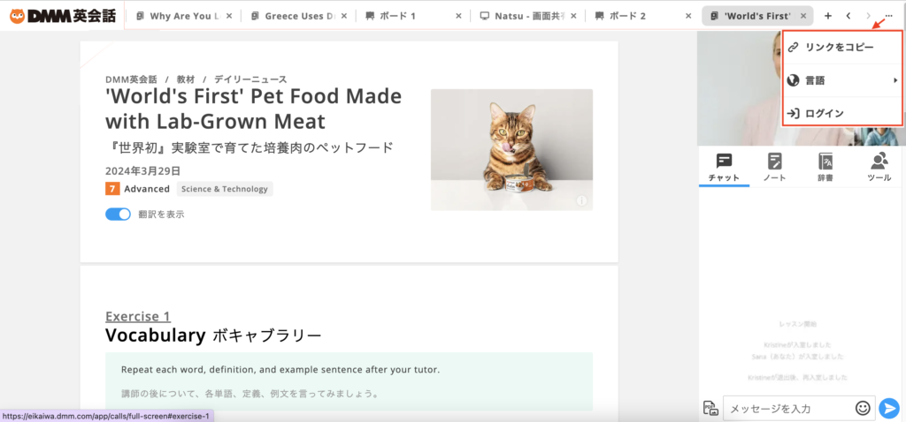The width and height of the screenshot is (906, 422).
Task: Click the DMM英会話 logo
Action: [x=62, y=16]
